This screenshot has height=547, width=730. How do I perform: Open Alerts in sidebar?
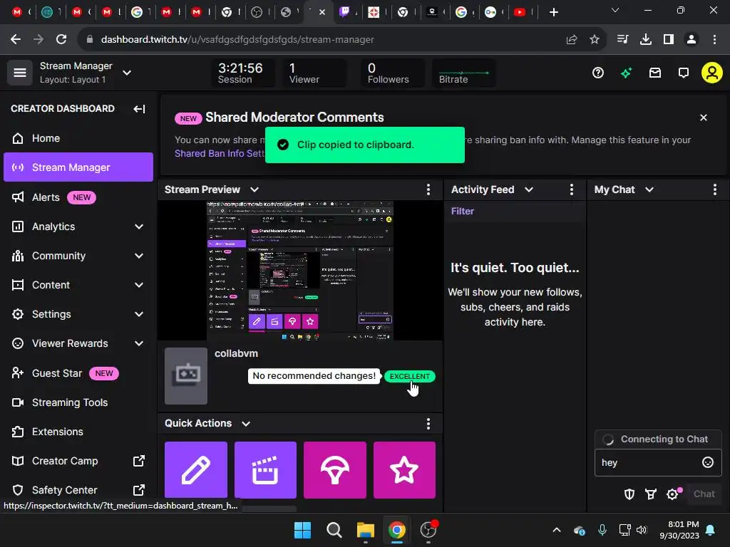[x=78, y=197]
